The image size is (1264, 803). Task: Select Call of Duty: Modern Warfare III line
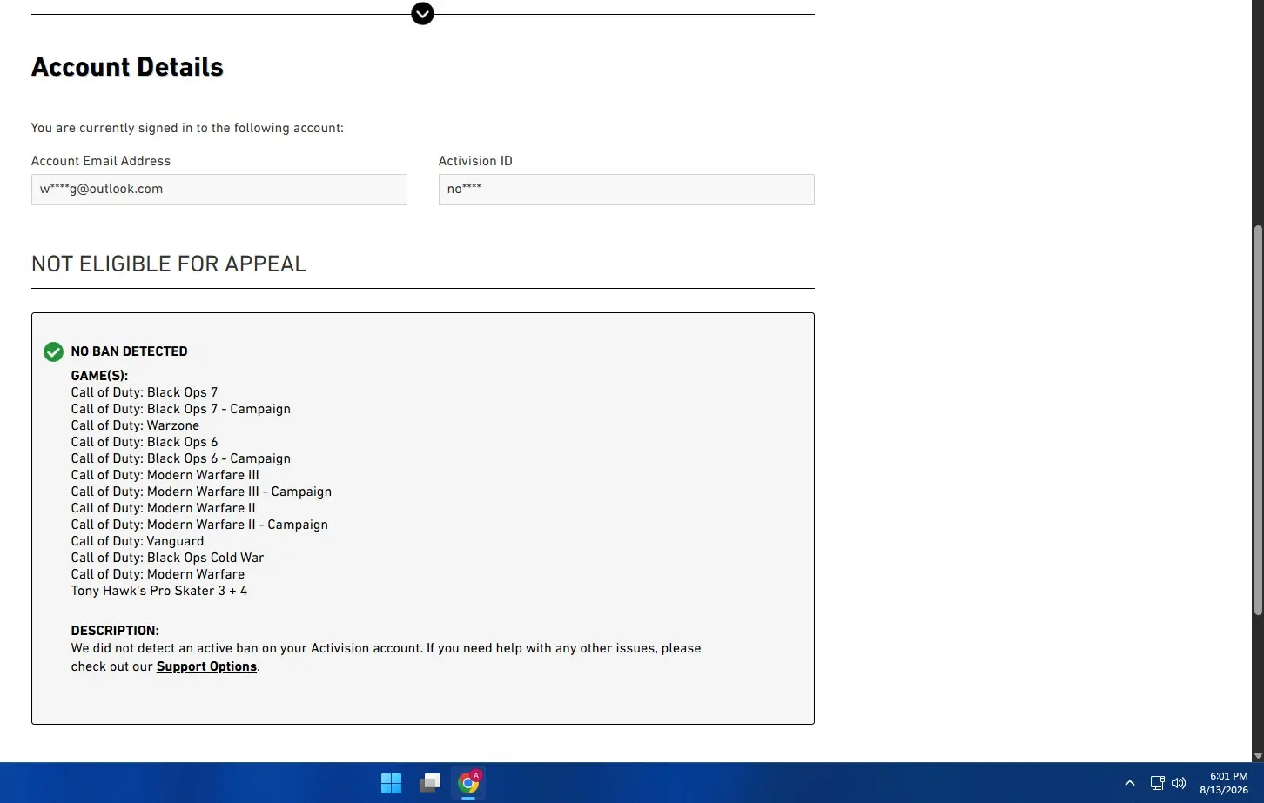[x=165, y=475]
